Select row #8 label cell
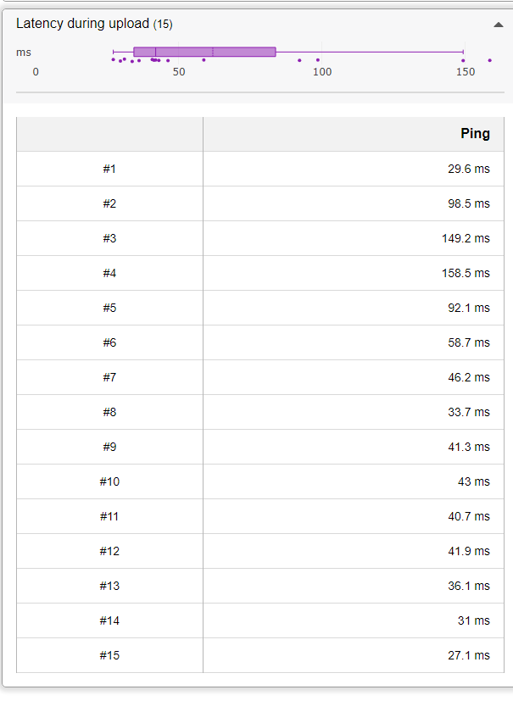 pyautogui.click(x=109, y=412)
